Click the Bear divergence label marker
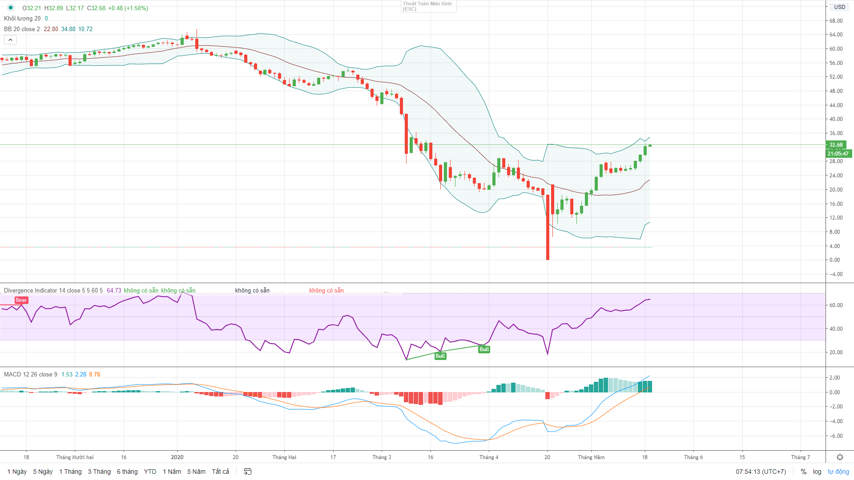This screenshot has width=854, height=480. tap(21, 300)
